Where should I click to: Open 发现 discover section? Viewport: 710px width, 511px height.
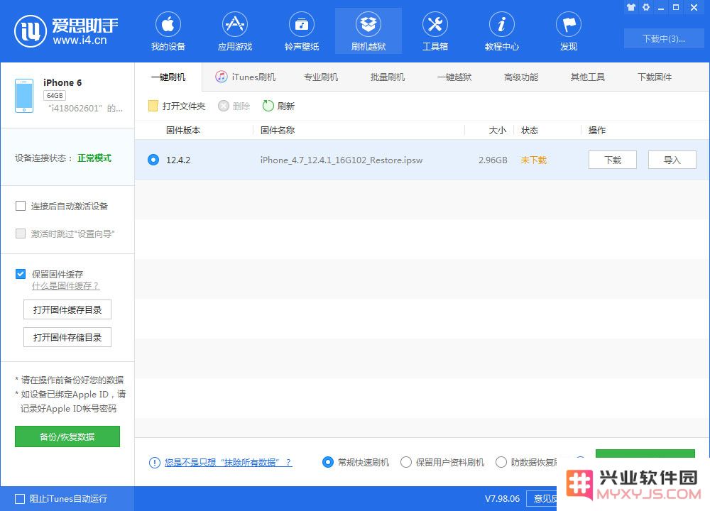pos(569,32)
